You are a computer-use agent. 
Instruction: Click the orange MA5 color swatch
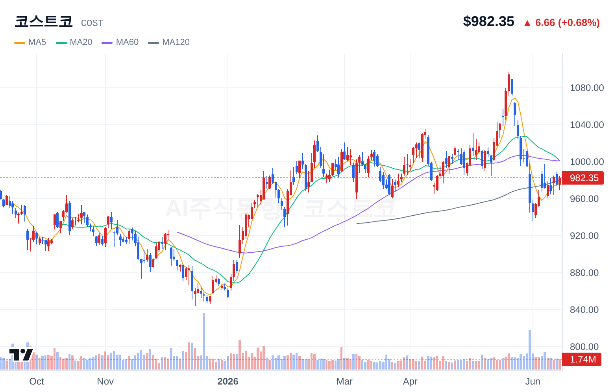click(20, 43)
